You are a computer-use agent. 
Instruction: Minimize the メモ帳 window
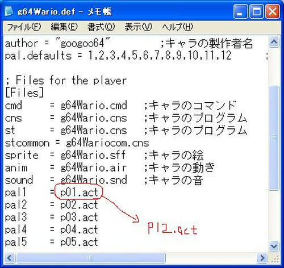pyautogui.click(x=240, y=11)
